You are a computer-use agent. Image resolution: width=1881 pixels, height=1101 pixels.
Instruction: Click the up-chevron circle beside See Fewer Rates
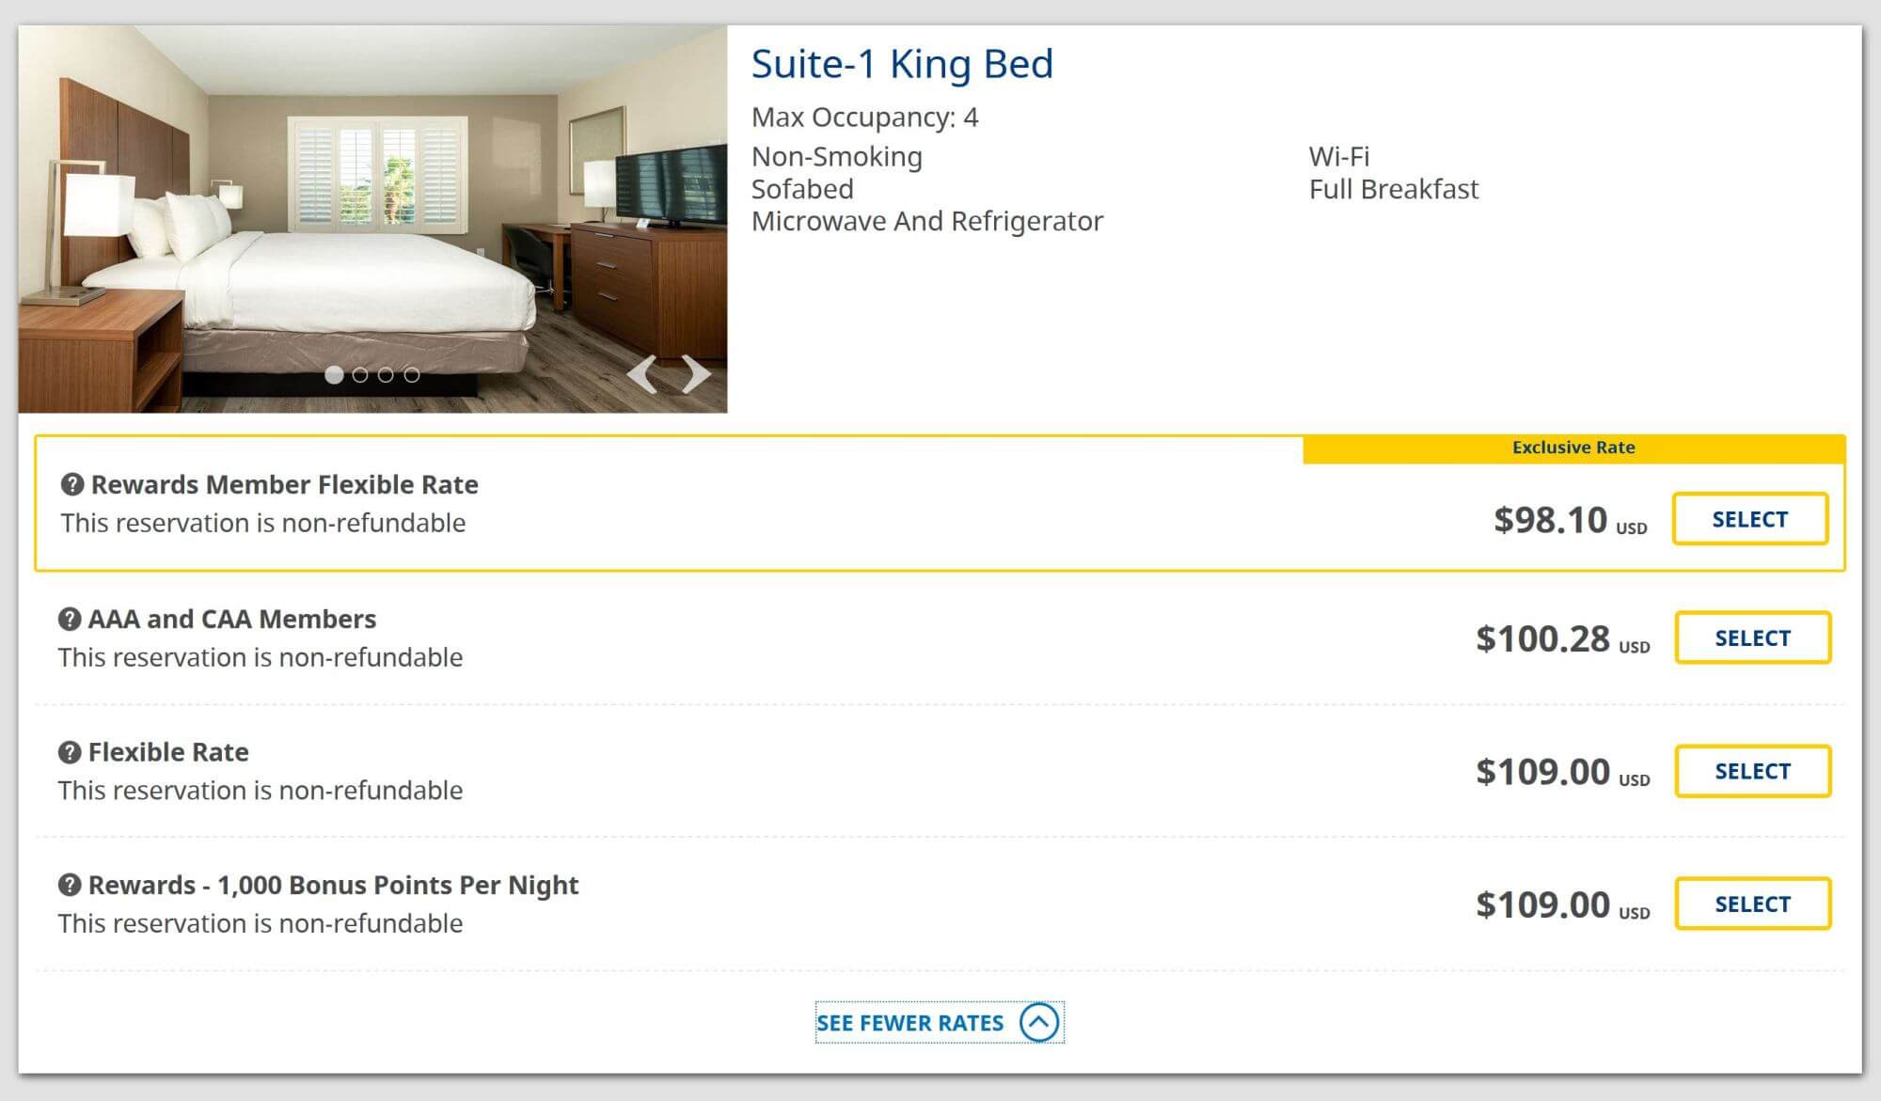pyautogui.click(x=1039, y=1022)
